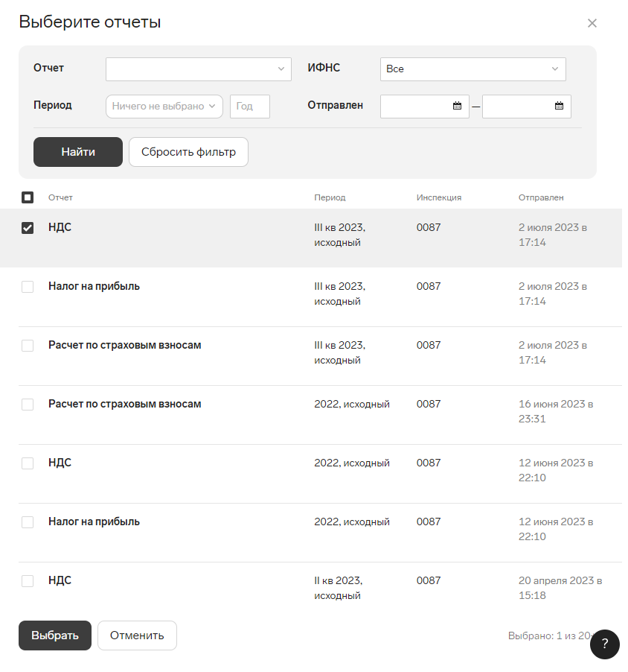Screen dimensions: 628x672
Task: Expand the Отчет dropdown
Action: 198,69
